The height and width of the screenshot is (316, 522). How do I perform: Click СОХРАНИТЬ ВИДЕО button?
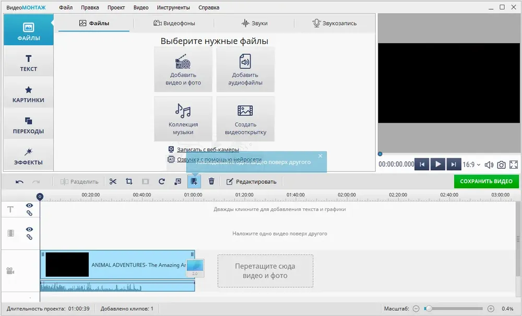pyautogui.click(x=486, y=181)
